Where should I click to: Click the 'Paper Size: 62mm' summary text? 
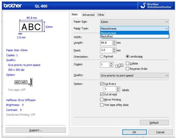tap(17, 50)
